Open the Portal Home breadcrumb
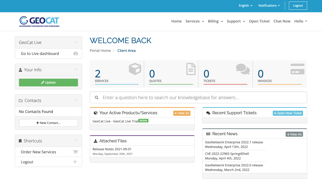The image size is (322, 184). tap(100, 51)
